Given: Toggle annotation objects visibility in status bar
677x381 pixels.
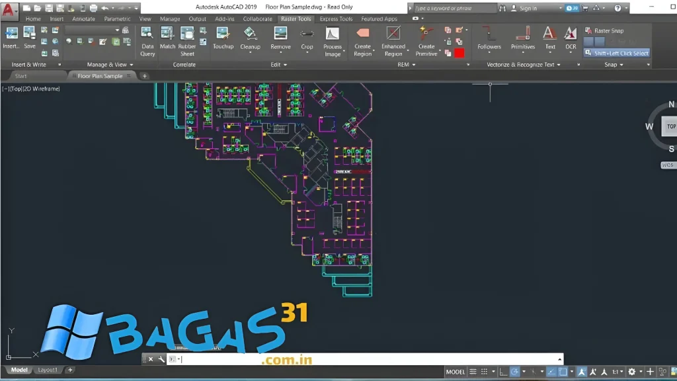Looking at the screenshot, I should [582, 372].
